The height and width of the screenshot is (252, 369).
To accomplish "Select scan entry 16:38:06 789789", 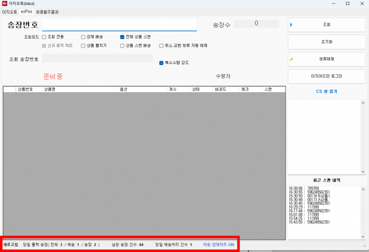I will (x=304, y=188).
